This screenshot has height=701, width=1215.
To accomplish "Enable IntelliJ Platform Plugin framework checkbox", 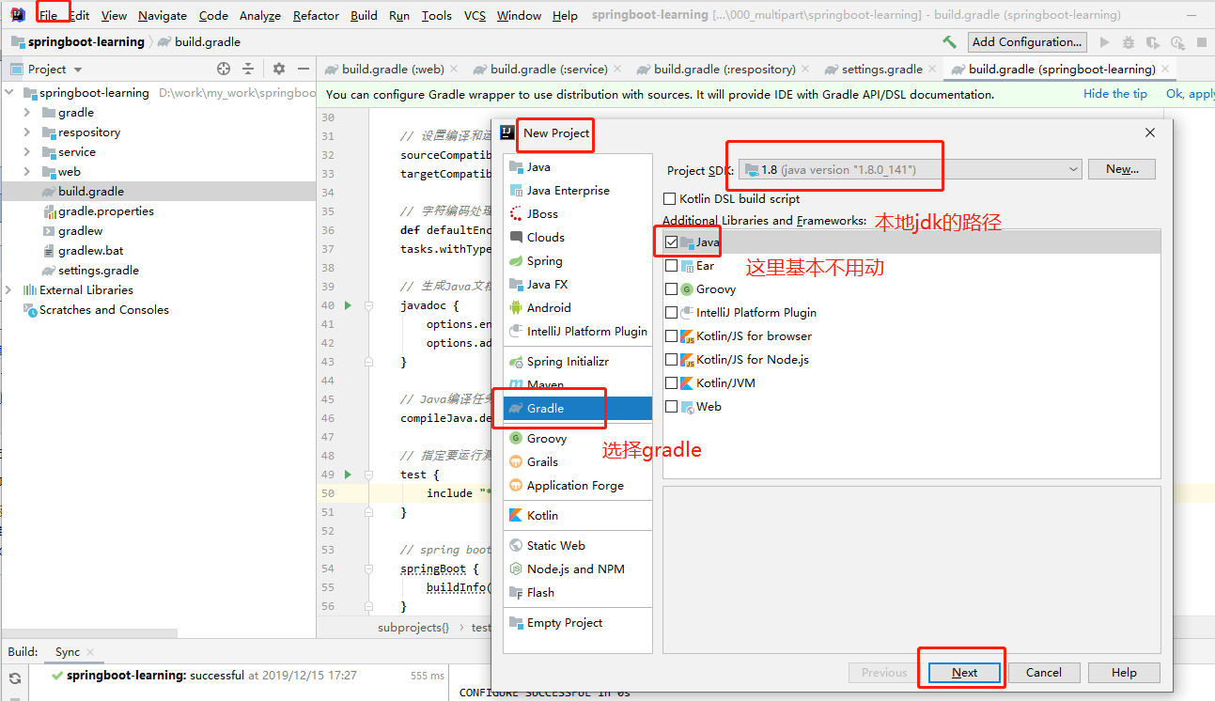I will coord(671,312).
